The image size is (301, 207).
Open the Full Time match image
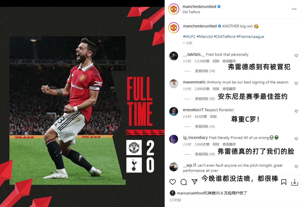(82, 107)
